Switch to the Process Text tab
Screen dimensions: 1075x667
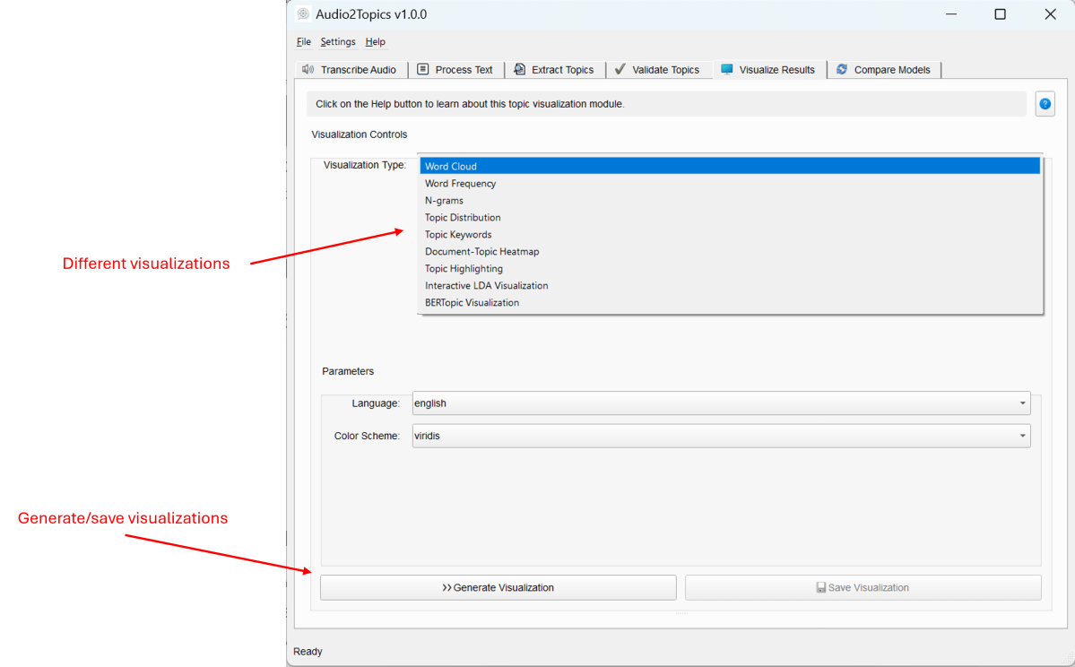tap(456, 70)
